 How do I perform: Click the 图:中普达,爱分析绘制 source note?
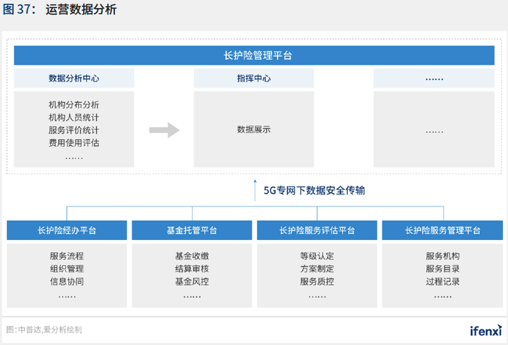44,329
